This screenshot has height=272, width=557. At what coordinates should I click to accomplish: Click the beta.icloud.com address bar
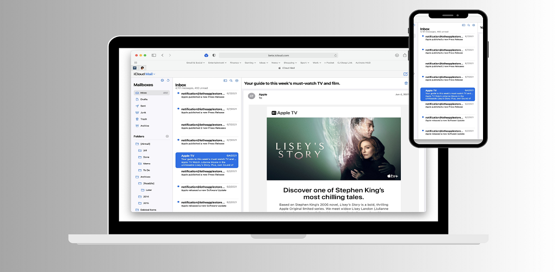(x=278, y=55)
